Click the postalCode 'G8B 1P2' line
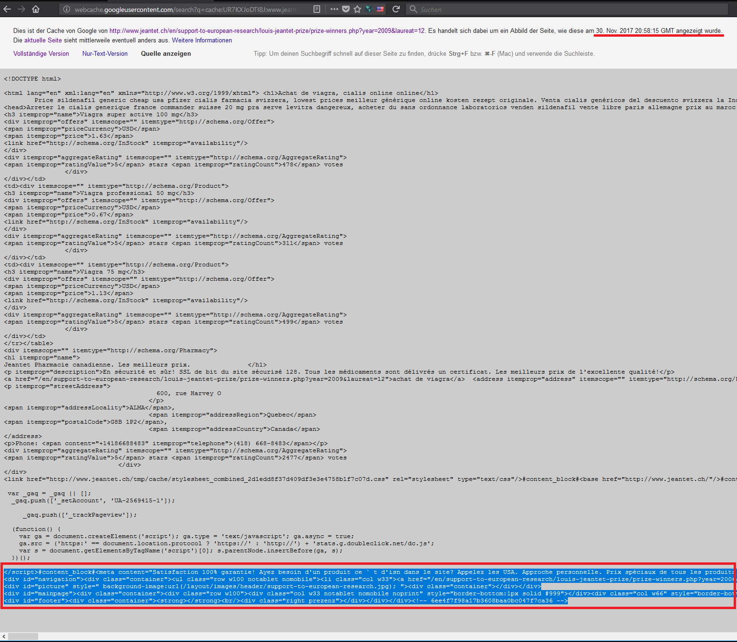The width and height of the screenshot is (737, 642). click(86, 422)
